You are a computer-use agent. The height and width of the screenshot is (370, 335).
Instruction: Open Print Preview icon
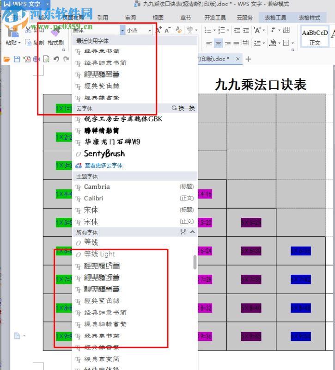pos(47,59)
